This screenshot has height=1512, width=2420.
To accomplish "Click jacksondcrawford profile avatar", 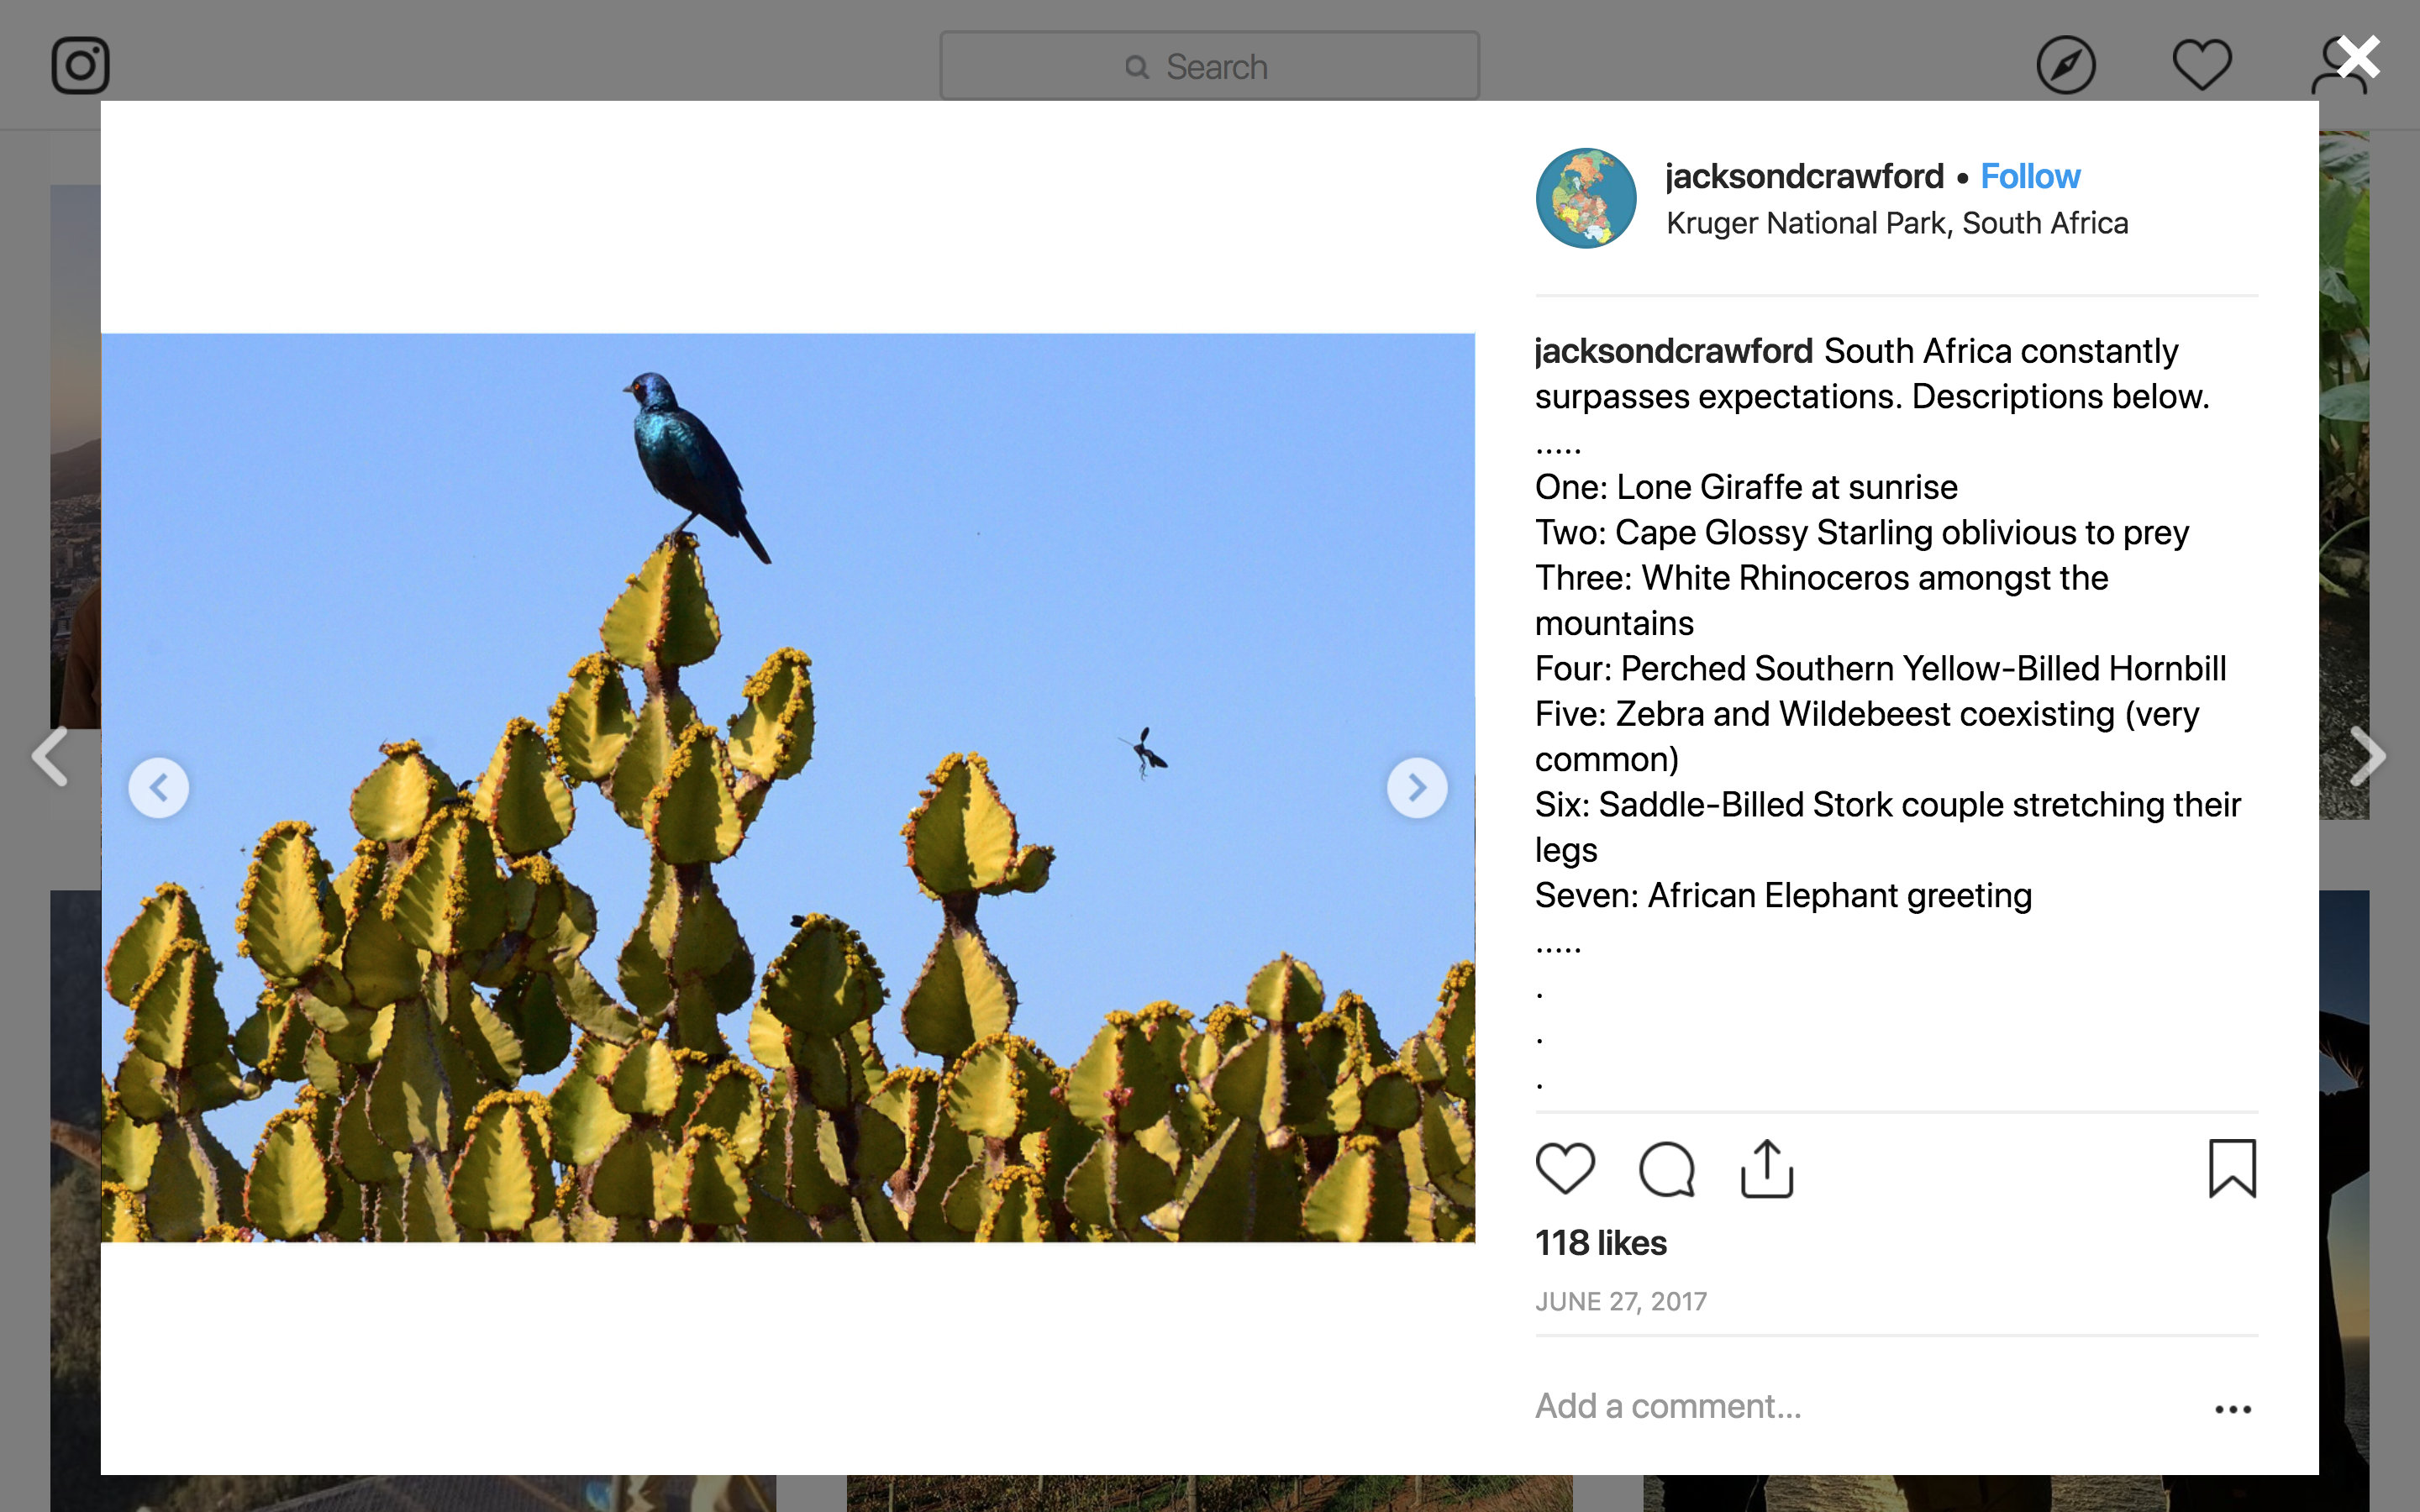I will pyautogui.click(x=1586, y=198).
